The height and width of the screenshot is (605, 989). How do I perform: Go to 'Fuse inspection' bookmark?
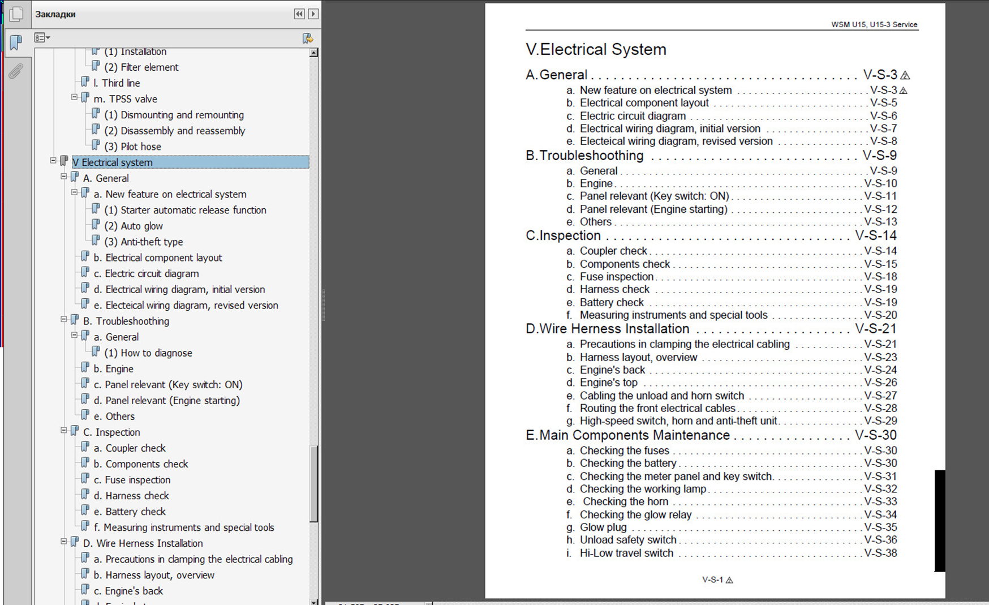[137, 479]
